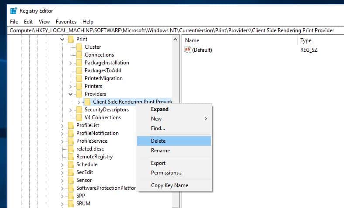Expand the SecurityDescriptors key
This screenshot has width=344, height=208.
[x=70, y=110]
